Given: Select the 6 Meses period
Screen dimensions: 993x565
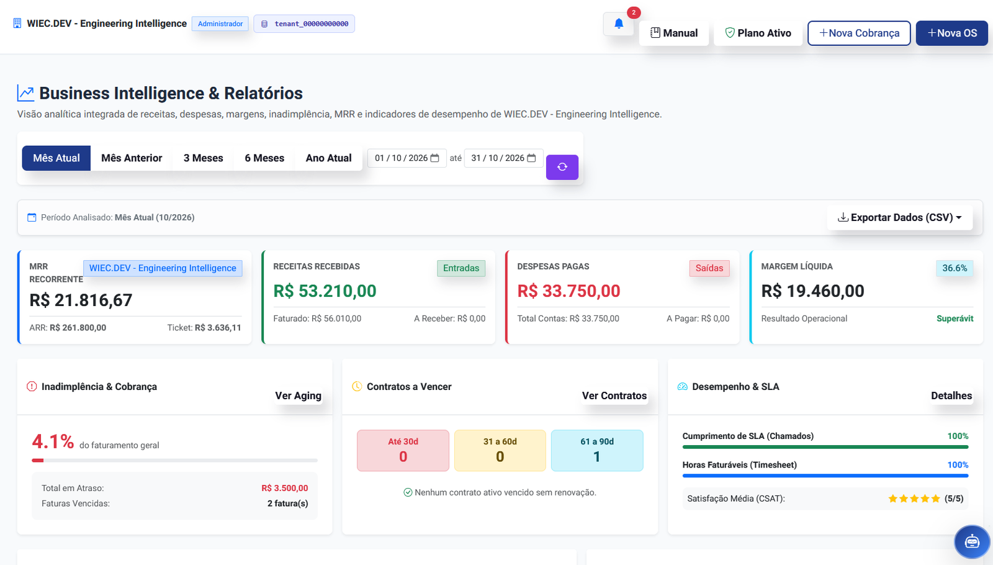Looking at the screenshot, I should pyautogui.click(x=264, y=158).
